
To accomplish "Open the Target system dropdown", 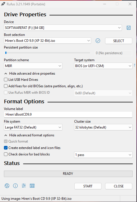I will tap(103, 66).
